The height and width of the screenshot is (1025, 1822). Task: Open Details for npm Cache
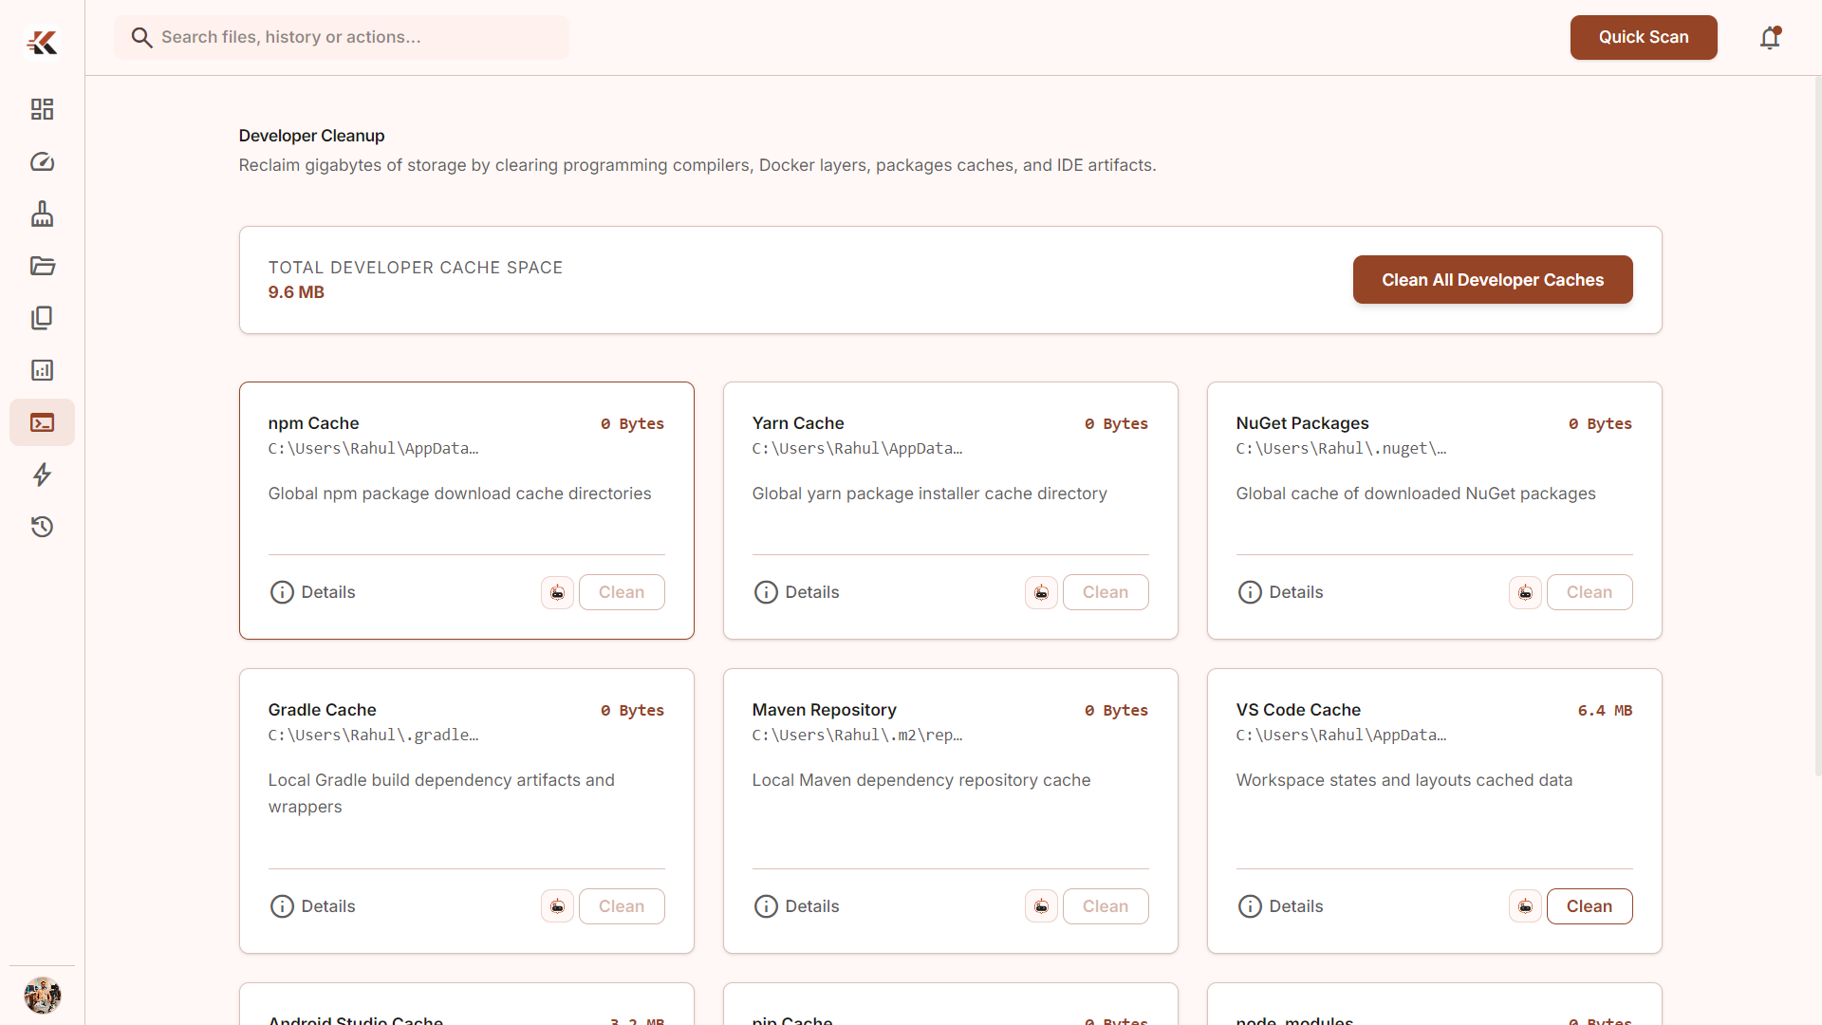click(313, 592)
